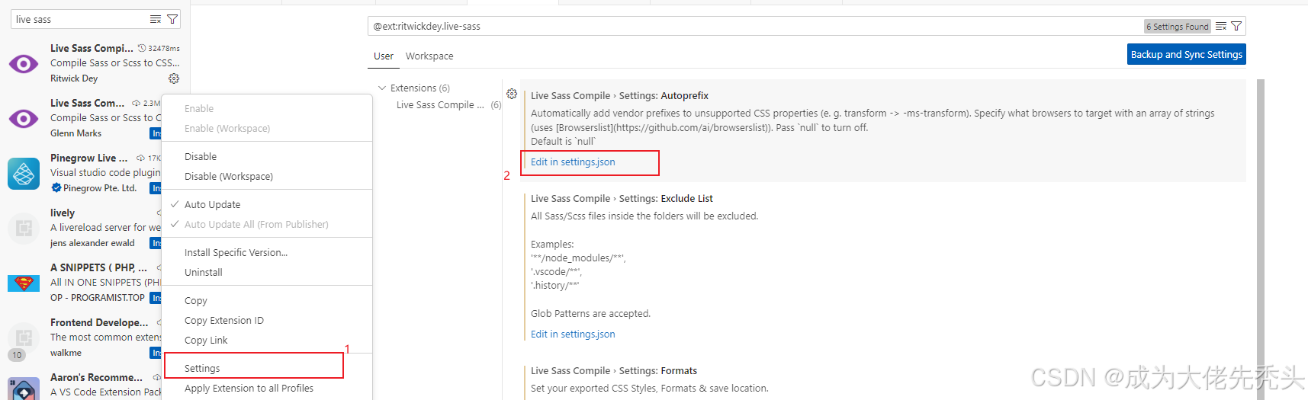Viewport: 1308px width, 400px height.
Task: Click Backup and Sync Settings button
Action: 1186,54
